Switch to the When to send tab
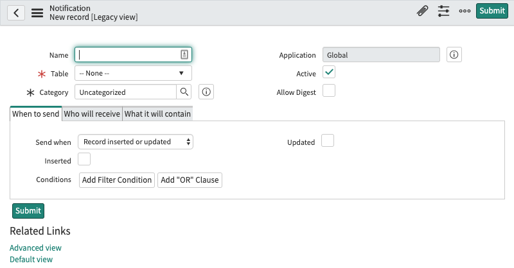The width and height of the screenshot is (514, 268). (x=36, y=114)
